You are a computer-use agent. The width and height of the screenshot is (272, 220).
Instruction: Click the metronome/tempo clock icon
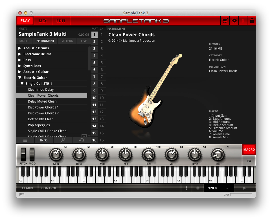pyautogui.click(x=198, y=188)
